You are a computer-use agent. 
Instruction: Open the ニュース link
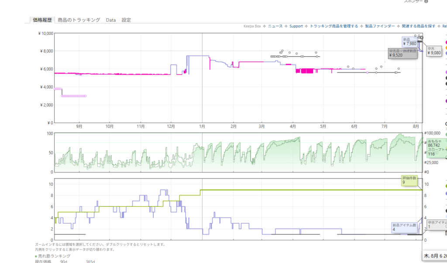point(275,26)
